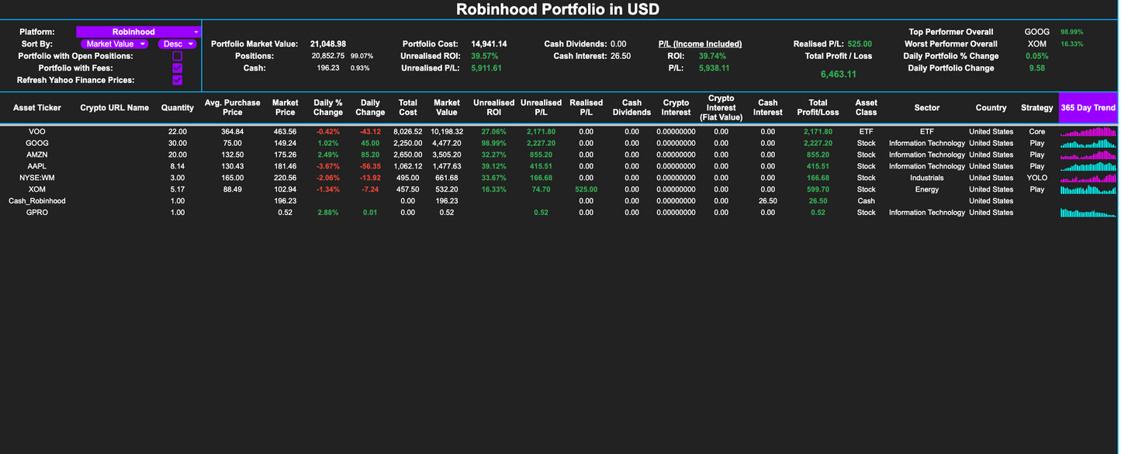Click the Asset Class column header
1121x454 pixels.
pyautogui.click(x=867, y=108)
